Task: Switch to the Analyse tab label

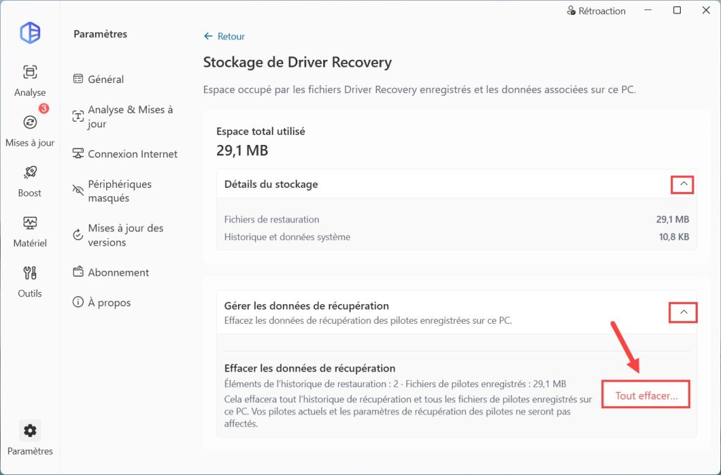Action: pos(30,92)
